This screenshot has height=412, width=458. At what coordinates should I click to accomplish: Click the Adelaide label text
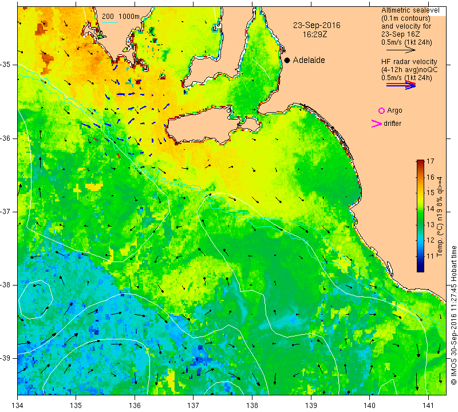tap(309, 60)
